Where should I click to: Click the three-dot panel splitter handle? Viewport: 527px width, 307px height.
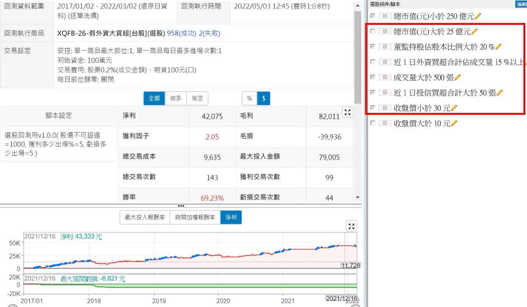180,205
